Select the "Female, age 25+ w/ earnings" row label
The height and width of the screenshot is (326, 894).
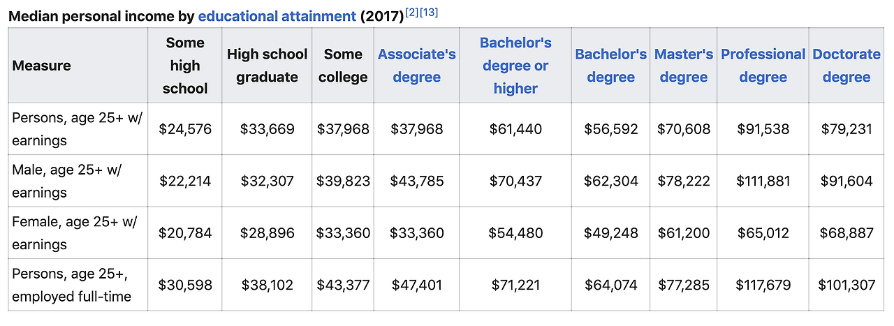(75, 233)
